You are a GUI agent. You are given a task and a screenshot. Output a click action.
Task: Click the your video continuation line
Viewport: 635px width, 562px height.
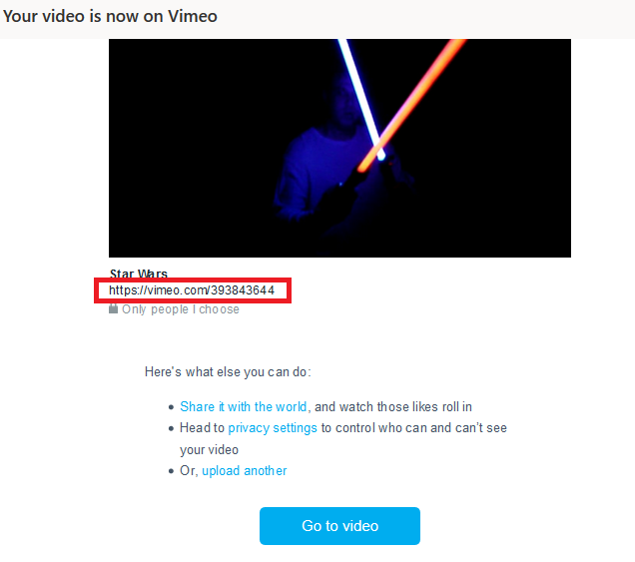[x=210, y=450]
